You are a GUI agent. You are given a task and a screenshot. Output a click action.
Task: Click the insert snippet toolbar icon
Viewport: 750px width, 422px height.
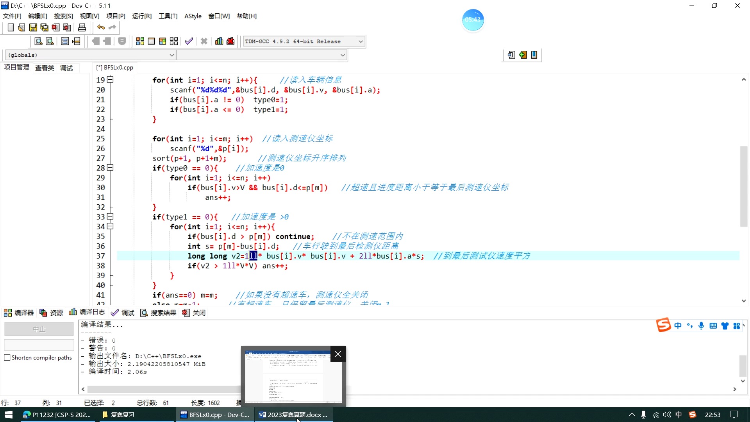(511, 55)
